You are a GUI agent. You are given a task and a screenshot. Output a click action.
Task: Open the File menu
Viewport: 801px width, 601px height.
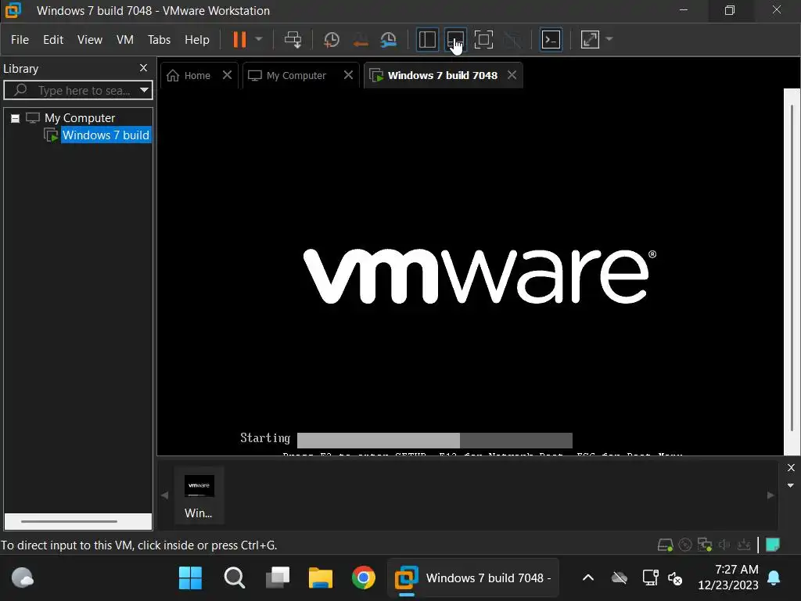click(x=20, y=39)
